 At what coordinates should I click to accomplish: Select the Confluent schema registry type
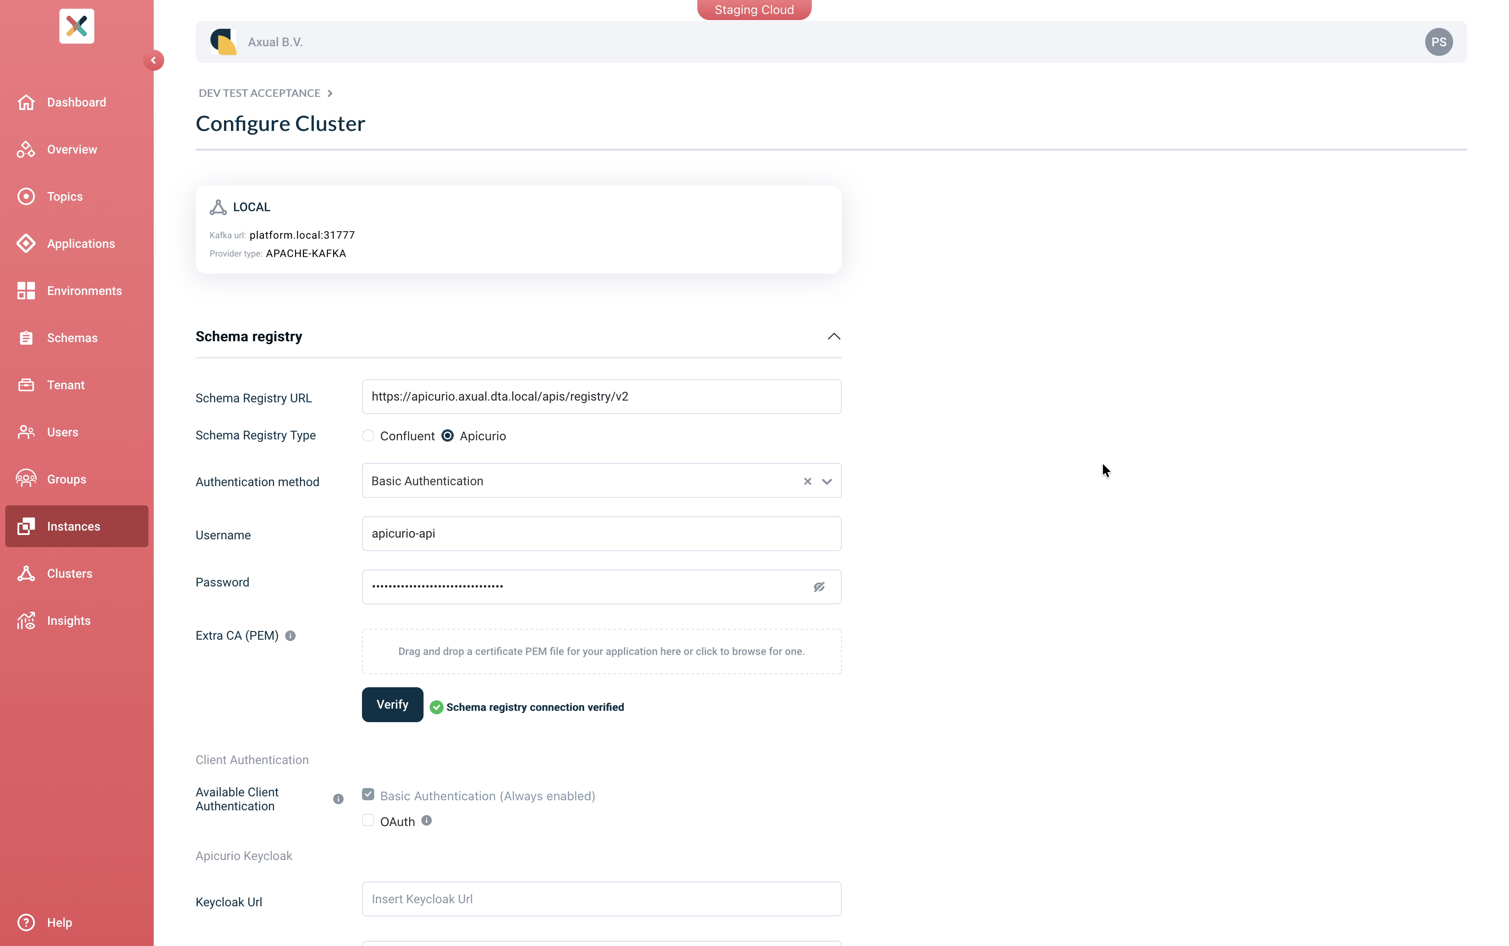pyautogui.click(x=367, y=435)
